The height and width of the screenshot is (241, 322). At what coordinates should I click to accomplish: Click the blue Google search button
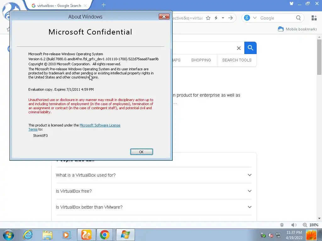tap(250, 48)
